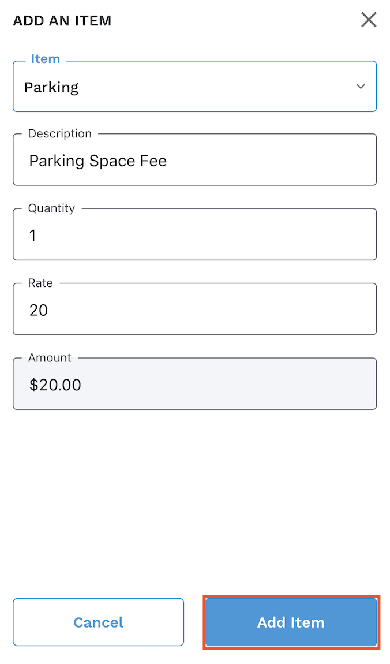Confirm with the Add Item button
The height and width of the screenshot is (664, 390).
[x=291, y=622]
